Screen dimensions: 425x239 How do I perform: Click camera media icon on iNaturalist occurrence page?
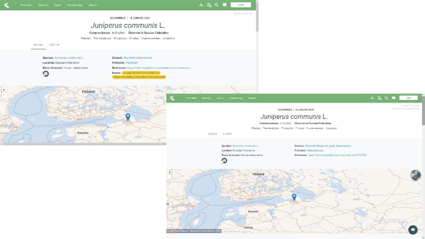(225, 161)
